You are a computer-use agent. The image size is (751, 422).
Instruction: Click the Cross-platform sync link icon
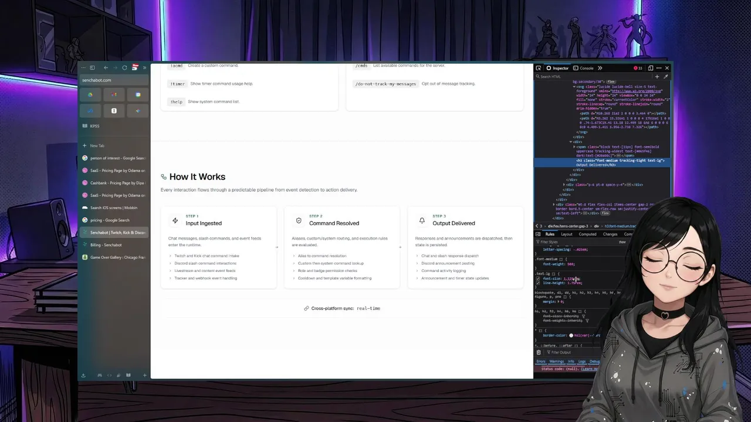306,308
